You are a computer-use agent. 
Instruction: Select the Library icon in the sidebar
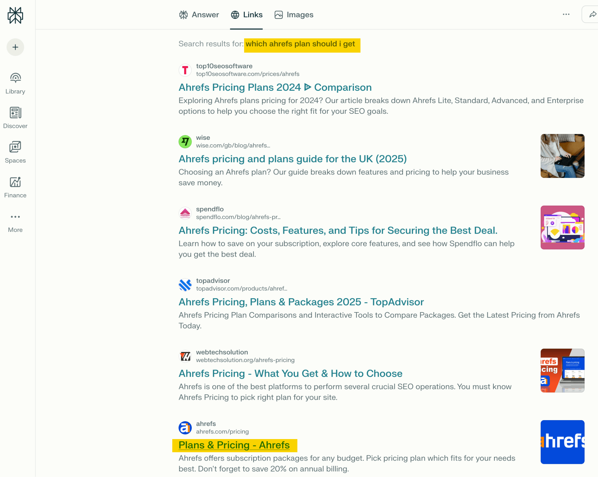[x=15, y=83]
